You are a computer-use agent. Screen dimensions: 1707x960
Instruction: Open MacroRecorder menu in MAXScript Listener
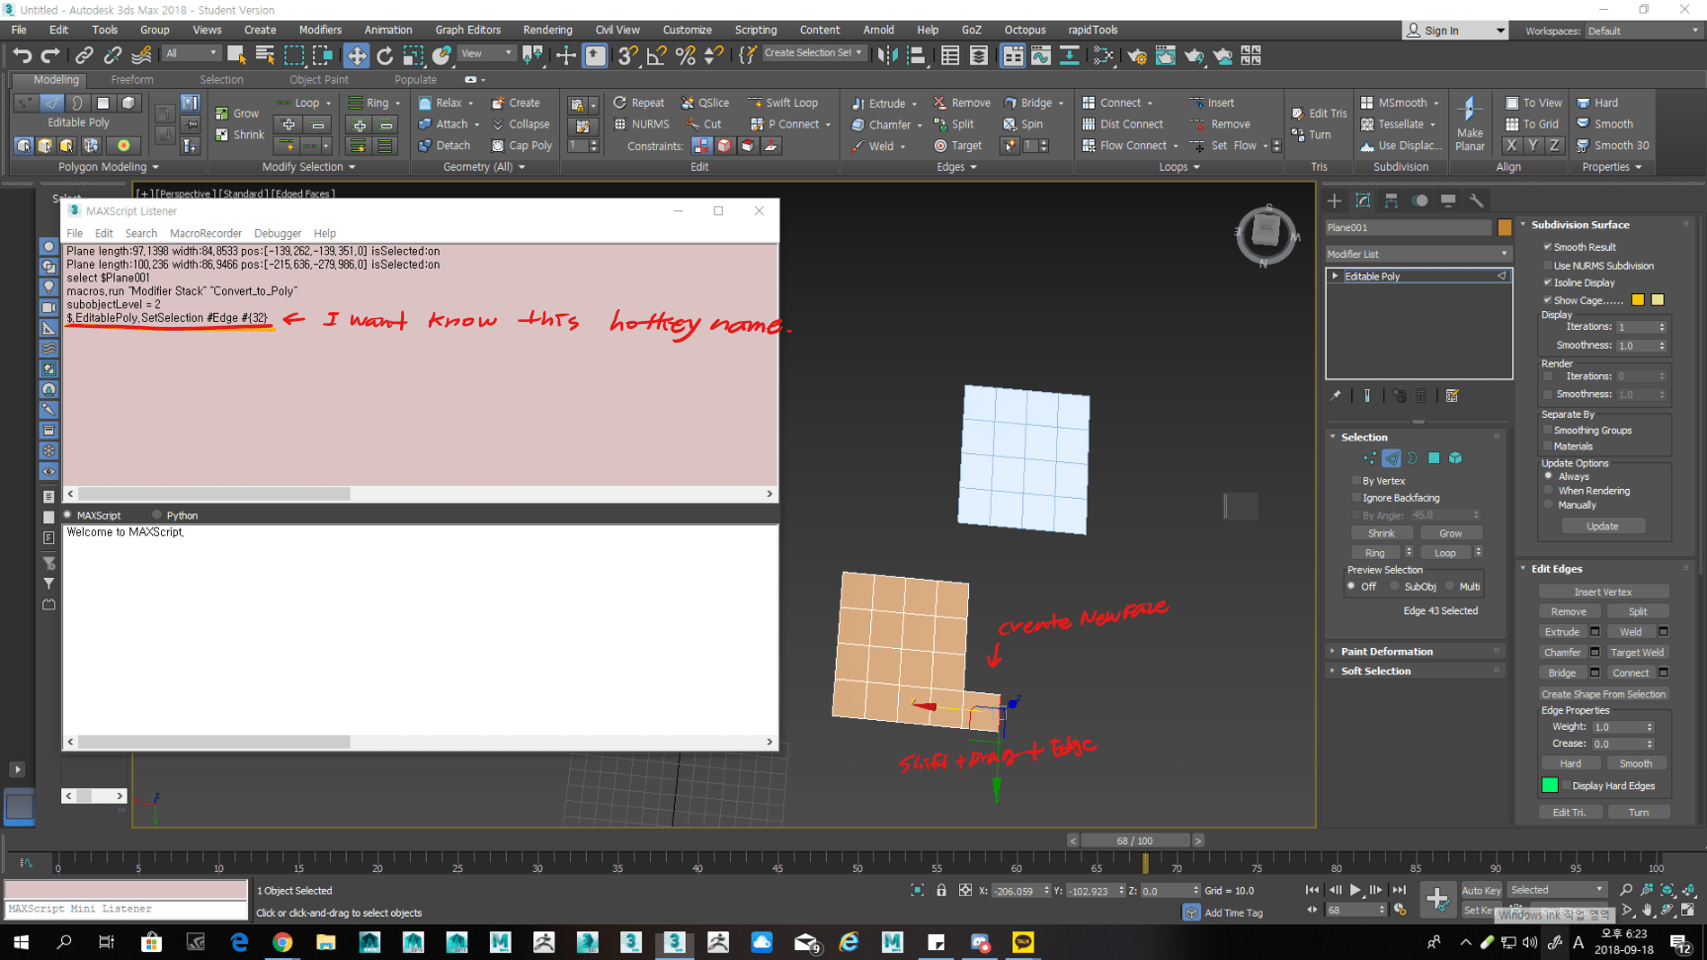(x=205, y=234)
